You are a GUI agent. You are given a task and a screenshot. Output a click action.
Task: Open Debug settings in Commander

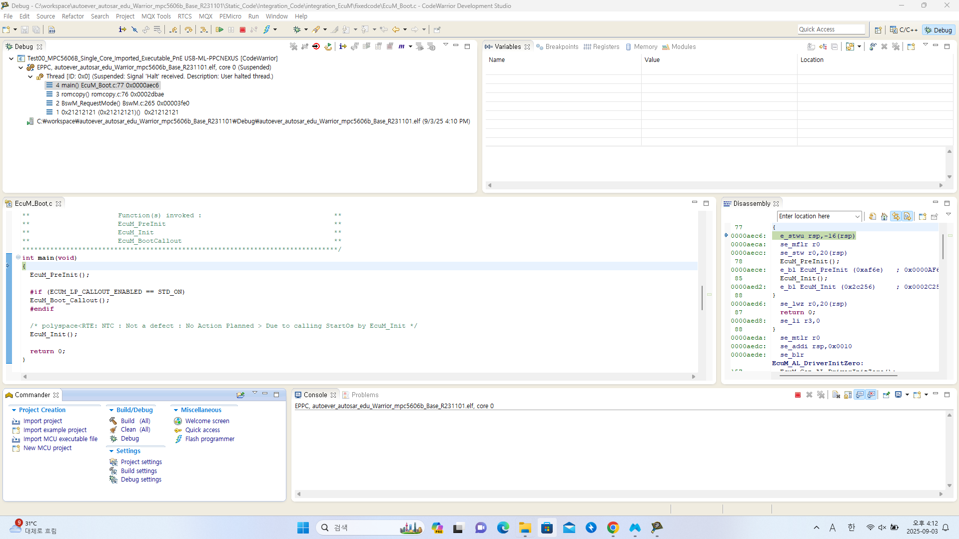(x=141, y=480)
